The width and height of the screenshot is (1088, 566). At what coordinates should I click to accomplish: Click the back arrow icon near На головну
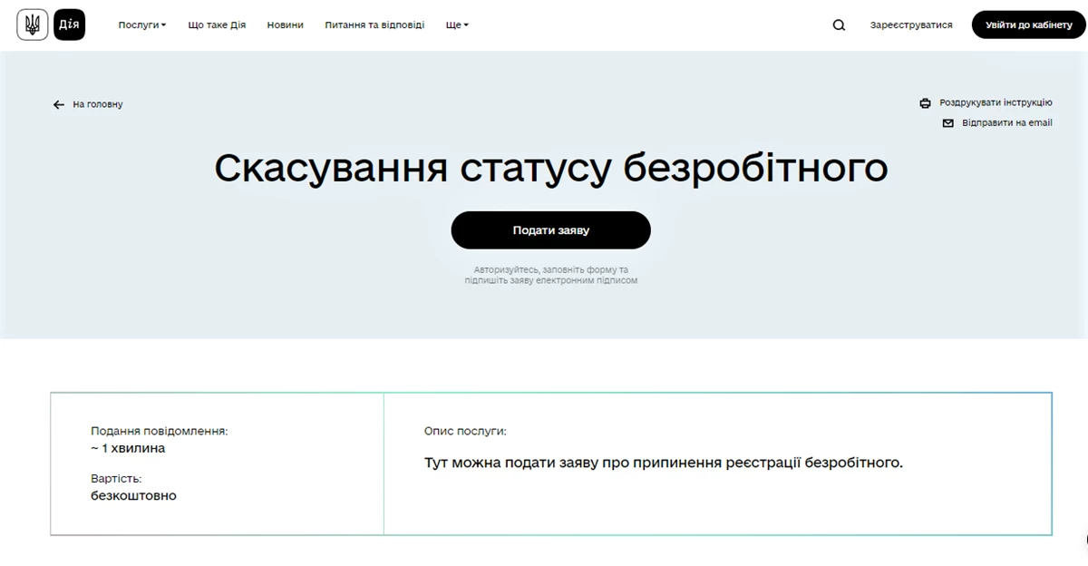pyautogui.click(x=59, y=105)
